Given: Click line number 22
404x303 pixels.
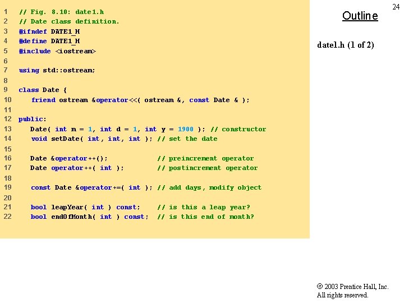Looking at the screenshot, I should click(7, 217).
